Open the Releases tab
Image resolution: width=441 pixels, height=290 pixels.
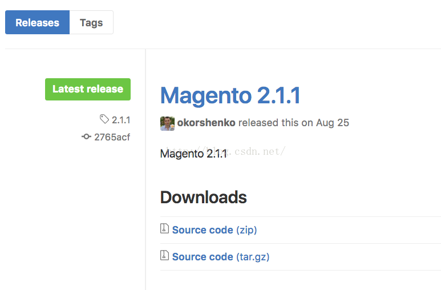tap(37, 22)
